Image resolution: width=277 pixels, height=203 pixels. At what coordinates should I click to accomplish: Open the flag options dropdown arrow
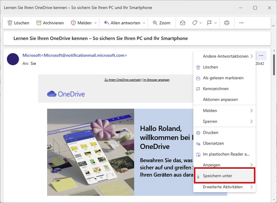point(216,23)
